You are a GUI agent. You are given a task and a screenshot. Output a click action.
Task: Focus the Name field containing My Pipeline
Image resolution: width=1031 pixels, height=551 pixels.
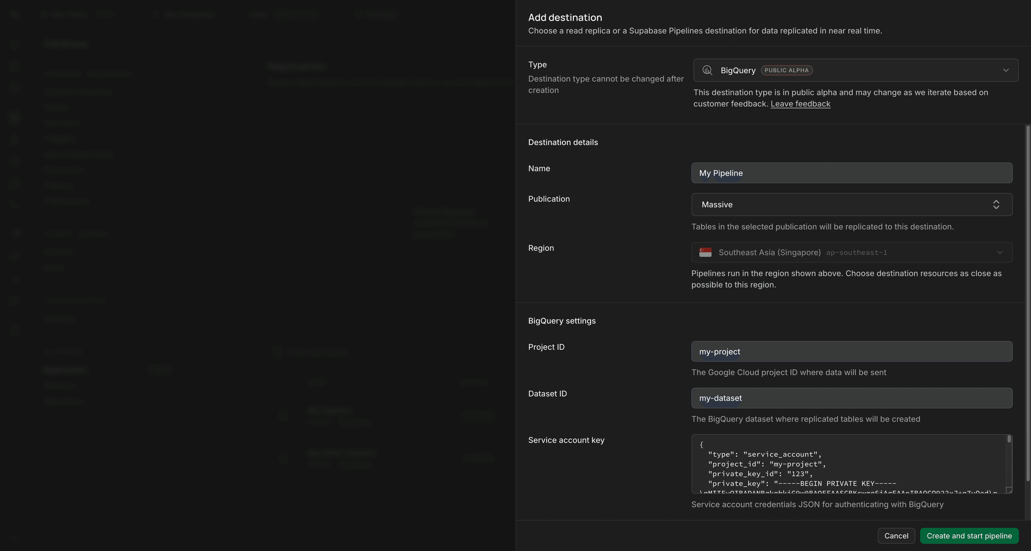click(x=852, y=173)
